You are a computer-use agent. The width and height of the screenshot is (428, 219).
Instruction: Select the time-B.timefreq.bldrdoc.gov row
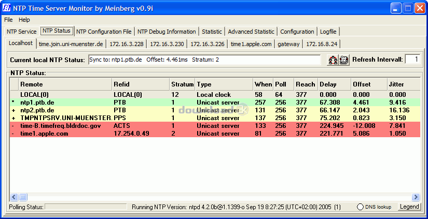click(x=215, y=126)
